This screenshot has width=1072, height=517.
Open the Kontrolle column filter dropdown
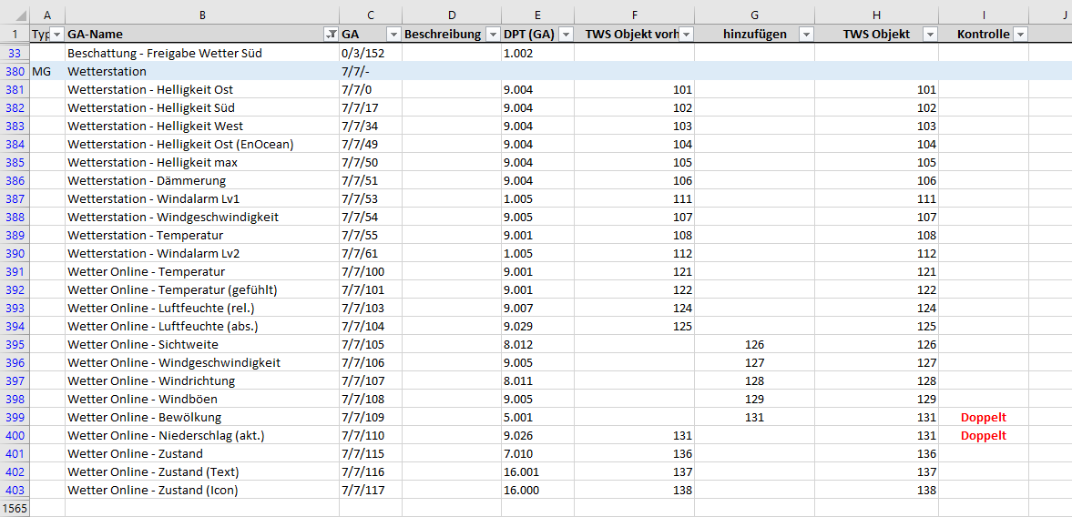click(x=1021, y=35)
